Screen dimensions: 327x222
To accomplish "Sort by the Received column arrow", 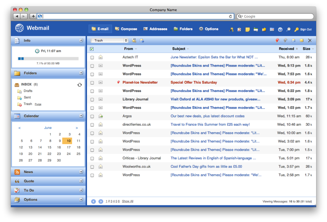I will click(297, 49).
